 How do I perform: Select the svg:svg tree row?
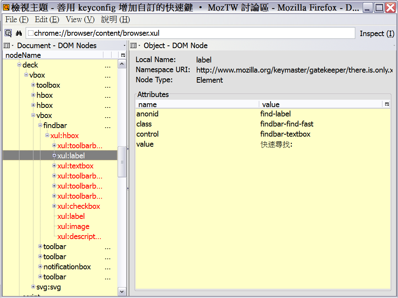pos(60,287)
